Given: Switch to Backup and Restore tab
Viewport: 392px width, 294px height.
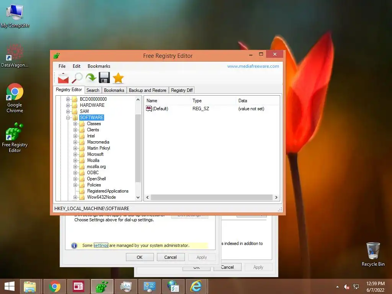Looking at the screenshot, I should coord(147,90).
